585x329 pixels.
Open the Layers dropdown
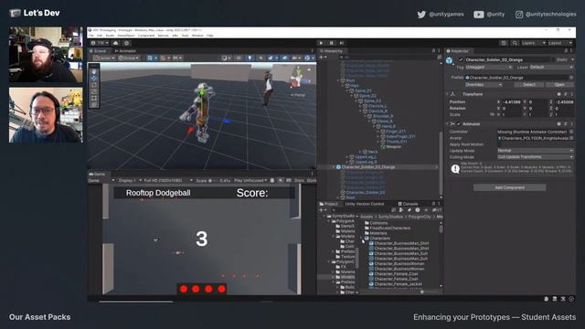click(x=533, y=43)
